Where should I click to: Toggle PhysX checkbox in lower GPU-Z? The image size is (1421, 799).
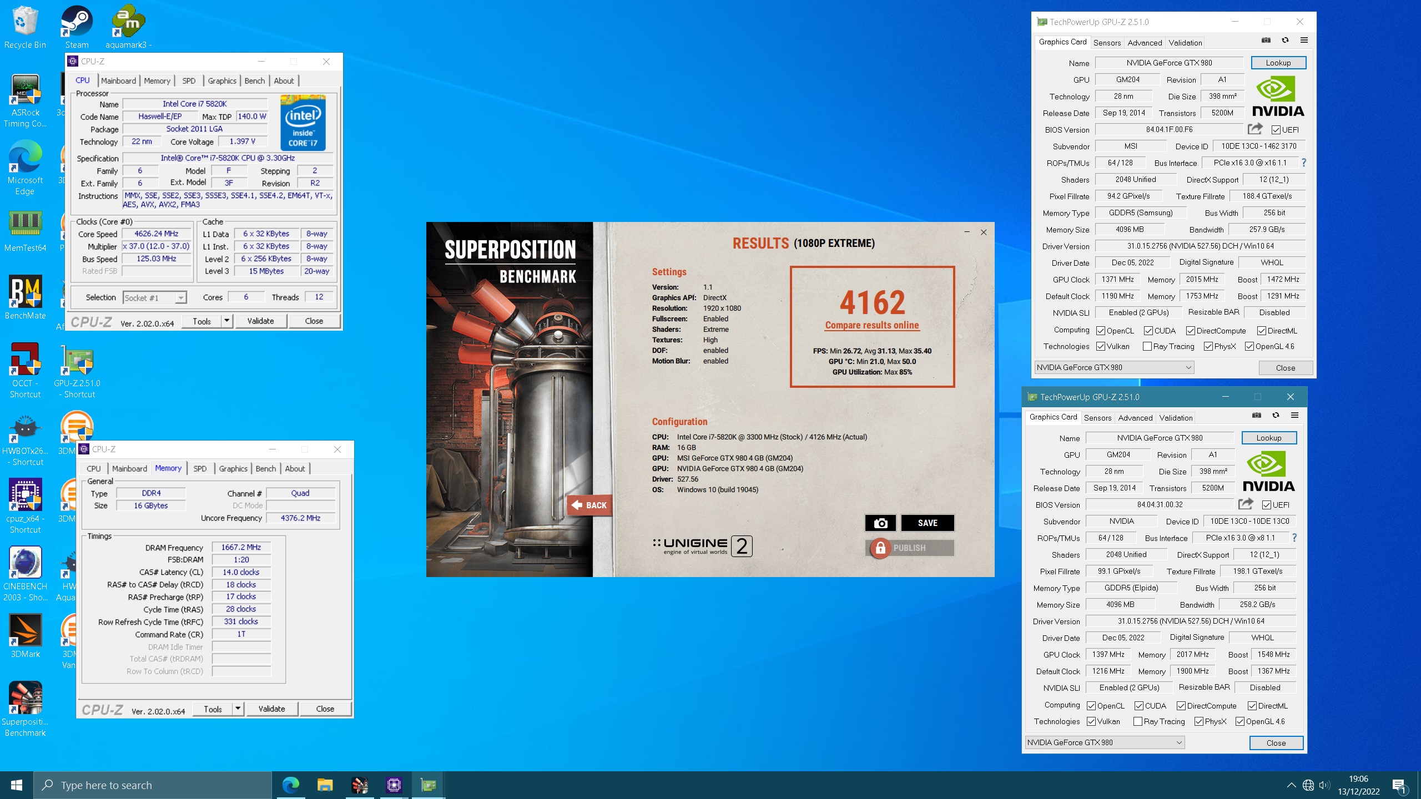coord(1199,721)
